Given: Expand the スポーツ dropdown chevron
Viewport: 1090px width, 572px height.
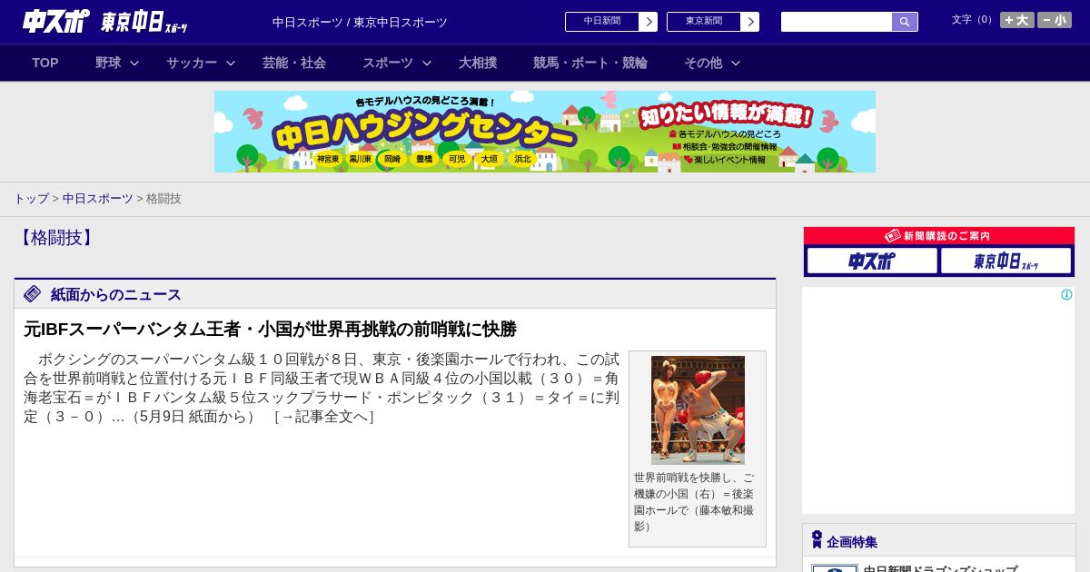Looking at the screenshot, I should click(427, 63).
